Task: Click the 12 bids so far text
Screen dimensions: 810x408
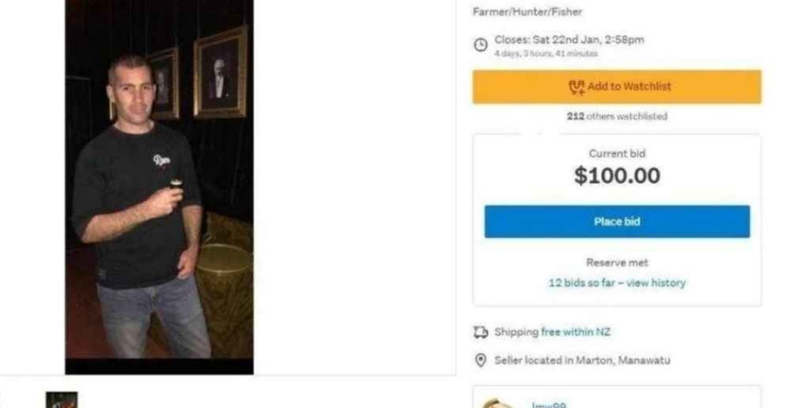Action: 584,283
